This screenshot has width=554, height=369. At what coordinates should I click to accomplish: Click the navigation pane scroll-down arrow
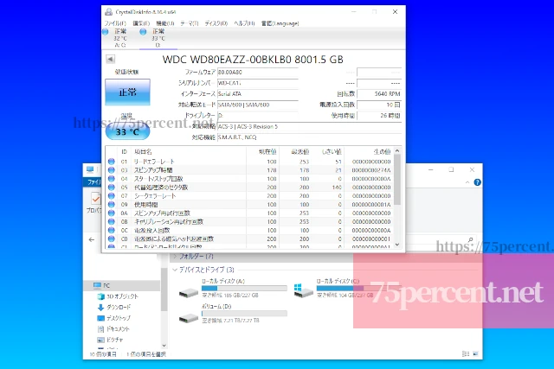click(x=164, y=346)
